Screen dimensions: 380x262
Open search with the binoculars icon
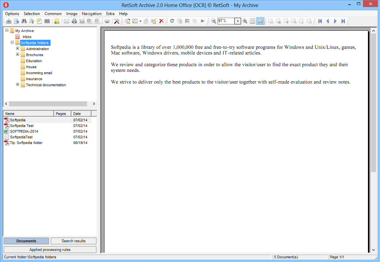click(24, 21)
